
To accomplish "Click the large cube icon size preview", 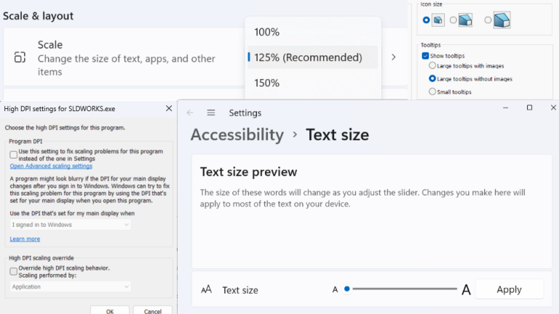I will [x=502, y=20].
